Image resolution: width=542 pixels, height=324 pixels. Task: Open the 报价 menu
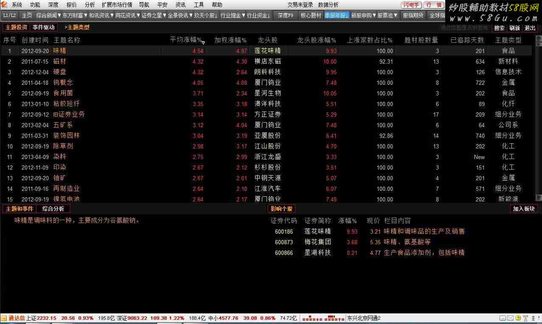click(72, 5)
